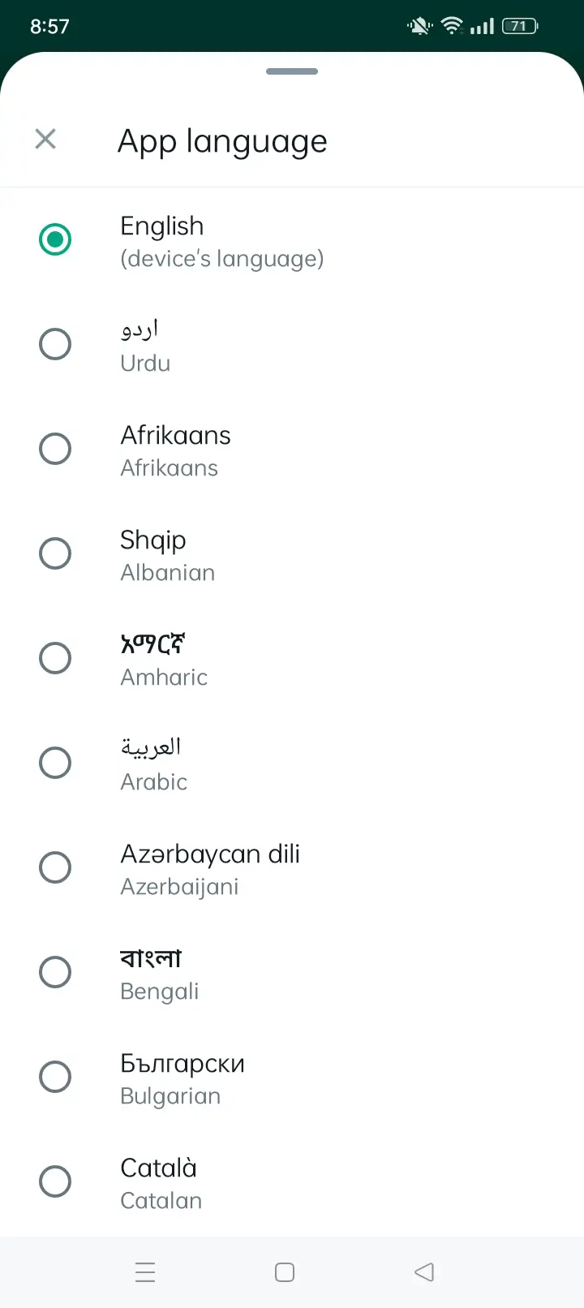Close the App language sheet
Image resolution: width=584 pixels, height=1308 pixels.
click(45, 139)
